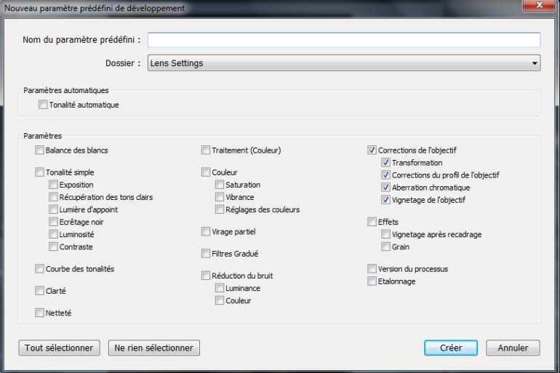Check the Balance des blancs option
560x373 pixels.
click(39, 151)
